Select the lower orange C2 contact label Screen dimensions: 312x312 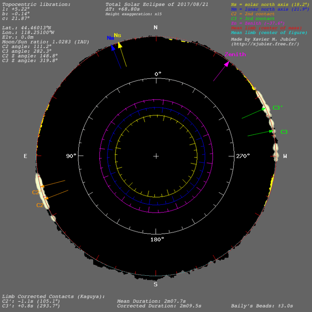click(x=40, y=205)
